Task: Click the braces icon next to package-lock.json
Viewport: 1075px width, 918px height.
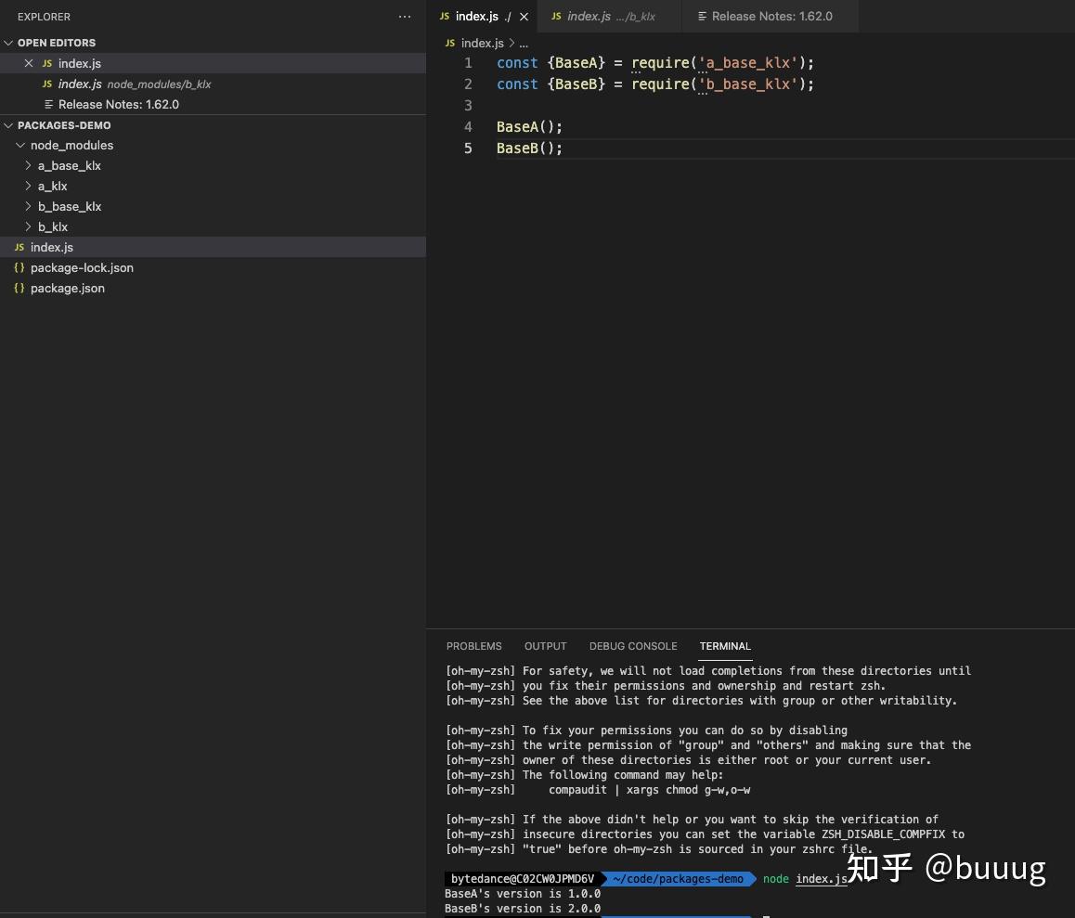Action: [19, 267]
